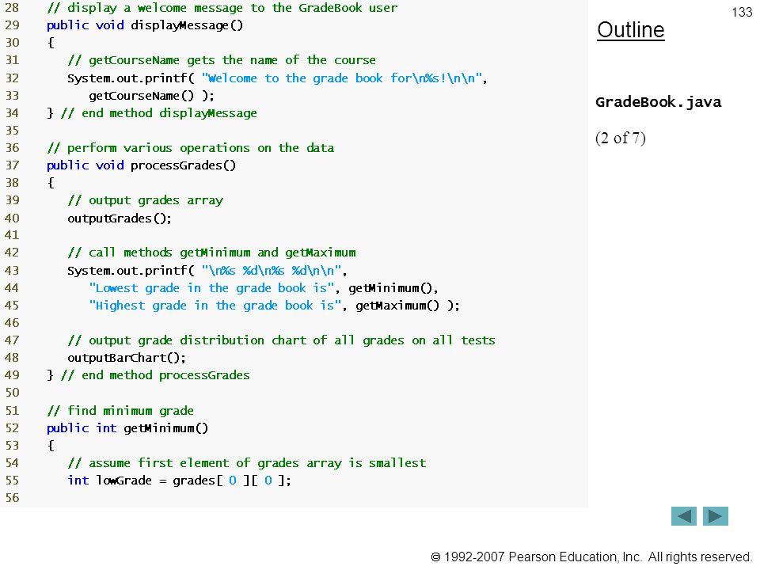This screenshot has width=760, height=570.
Task: Click "getCourseName() );" on line 33
Action: tap(151, 96)
